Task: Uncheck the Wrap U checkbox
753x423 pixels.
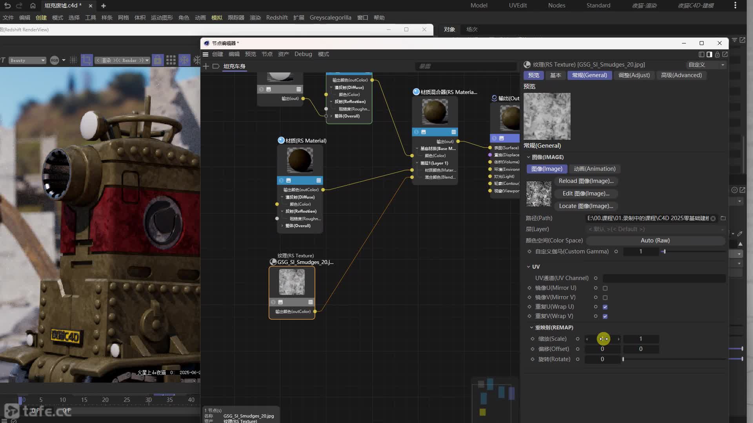Action: click(x=605, y=307)
